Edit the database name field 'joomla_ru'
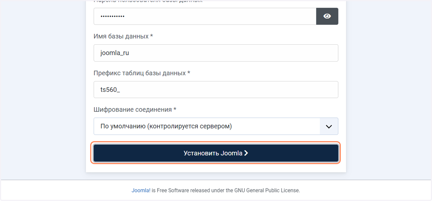Viewport: 432px width, 201px height. tap(216, 53)
